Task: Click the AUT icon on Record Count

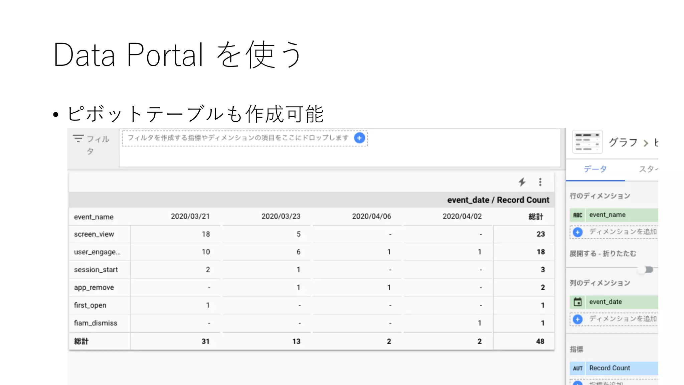Action: (x=577, y=368)
